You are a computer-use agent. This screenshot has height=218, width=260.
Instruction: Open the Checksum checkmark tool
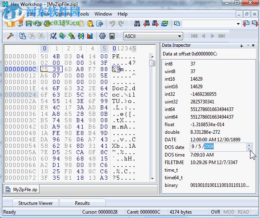[53, 36]
